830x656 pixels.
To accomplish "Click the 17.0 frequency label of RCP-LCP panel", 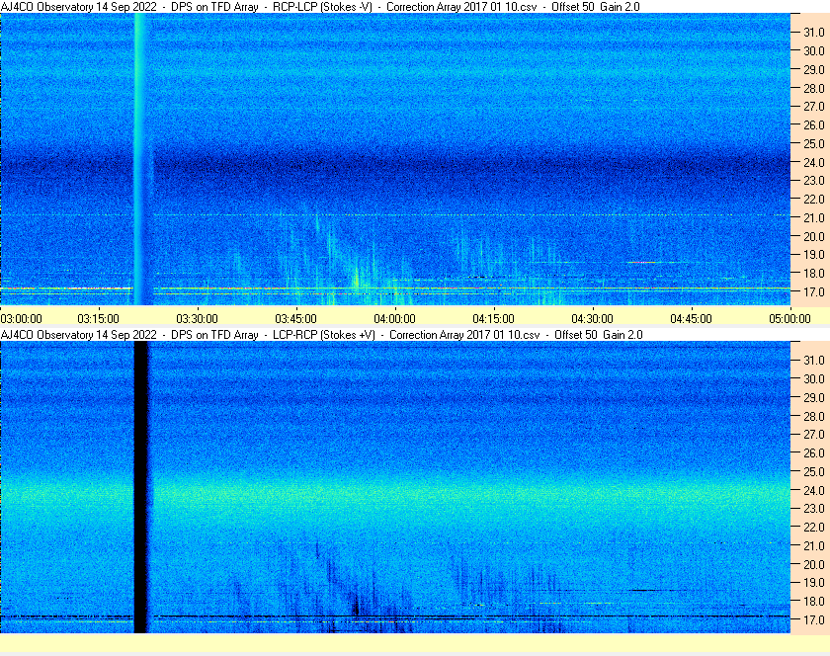I will pyautogui.click(x=814, y=291).
